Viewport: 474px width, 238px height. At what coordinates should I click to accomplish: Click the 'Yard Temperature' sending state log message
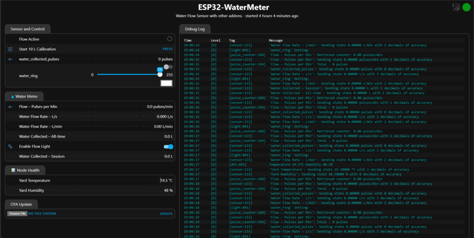tap(339, 170)
